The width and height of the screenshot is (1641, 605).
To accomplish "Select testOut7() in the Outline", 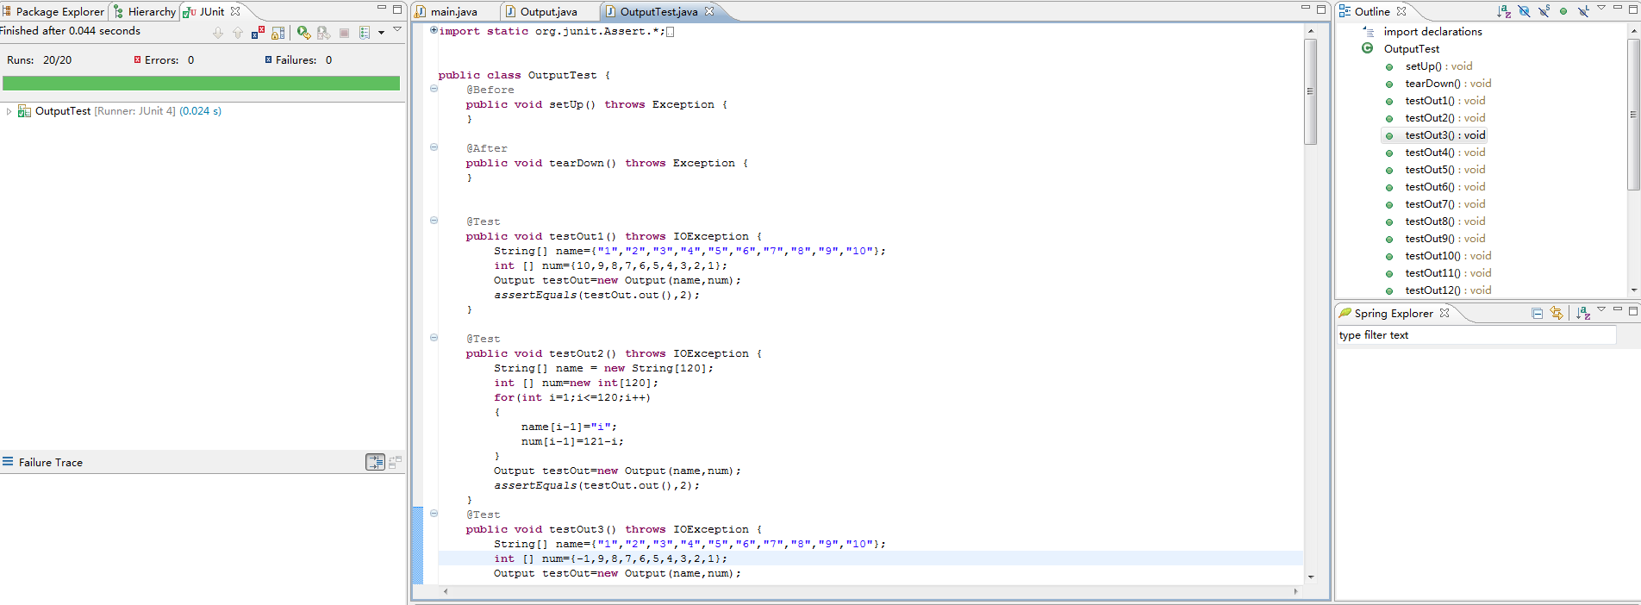I will tap(1445, 204).
